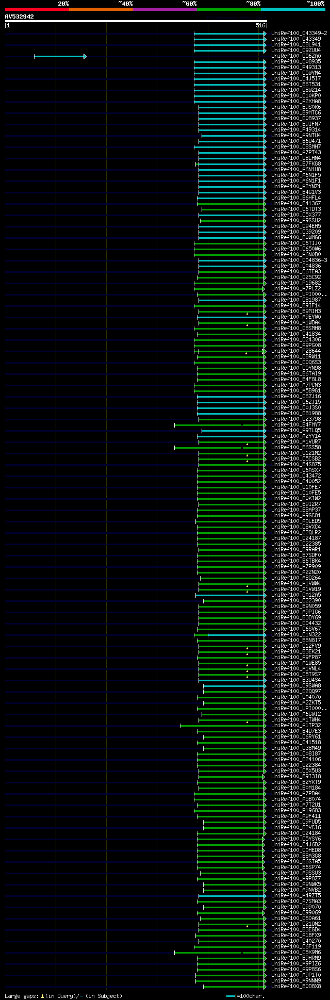Open hit UniRef100_A1WDA4
Screen dimensions: 330x1000
[x=296, y=323]
